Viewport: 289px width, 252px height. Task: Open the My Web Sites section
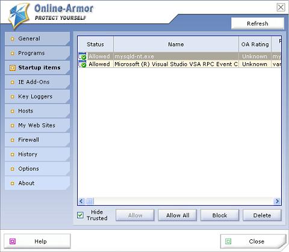pos(37,125)
